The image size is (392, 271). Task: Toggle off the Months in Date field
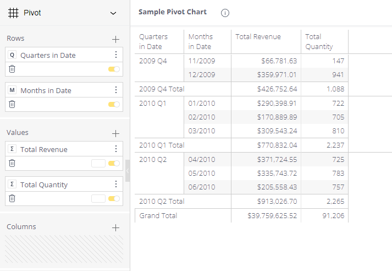(114, 104)
